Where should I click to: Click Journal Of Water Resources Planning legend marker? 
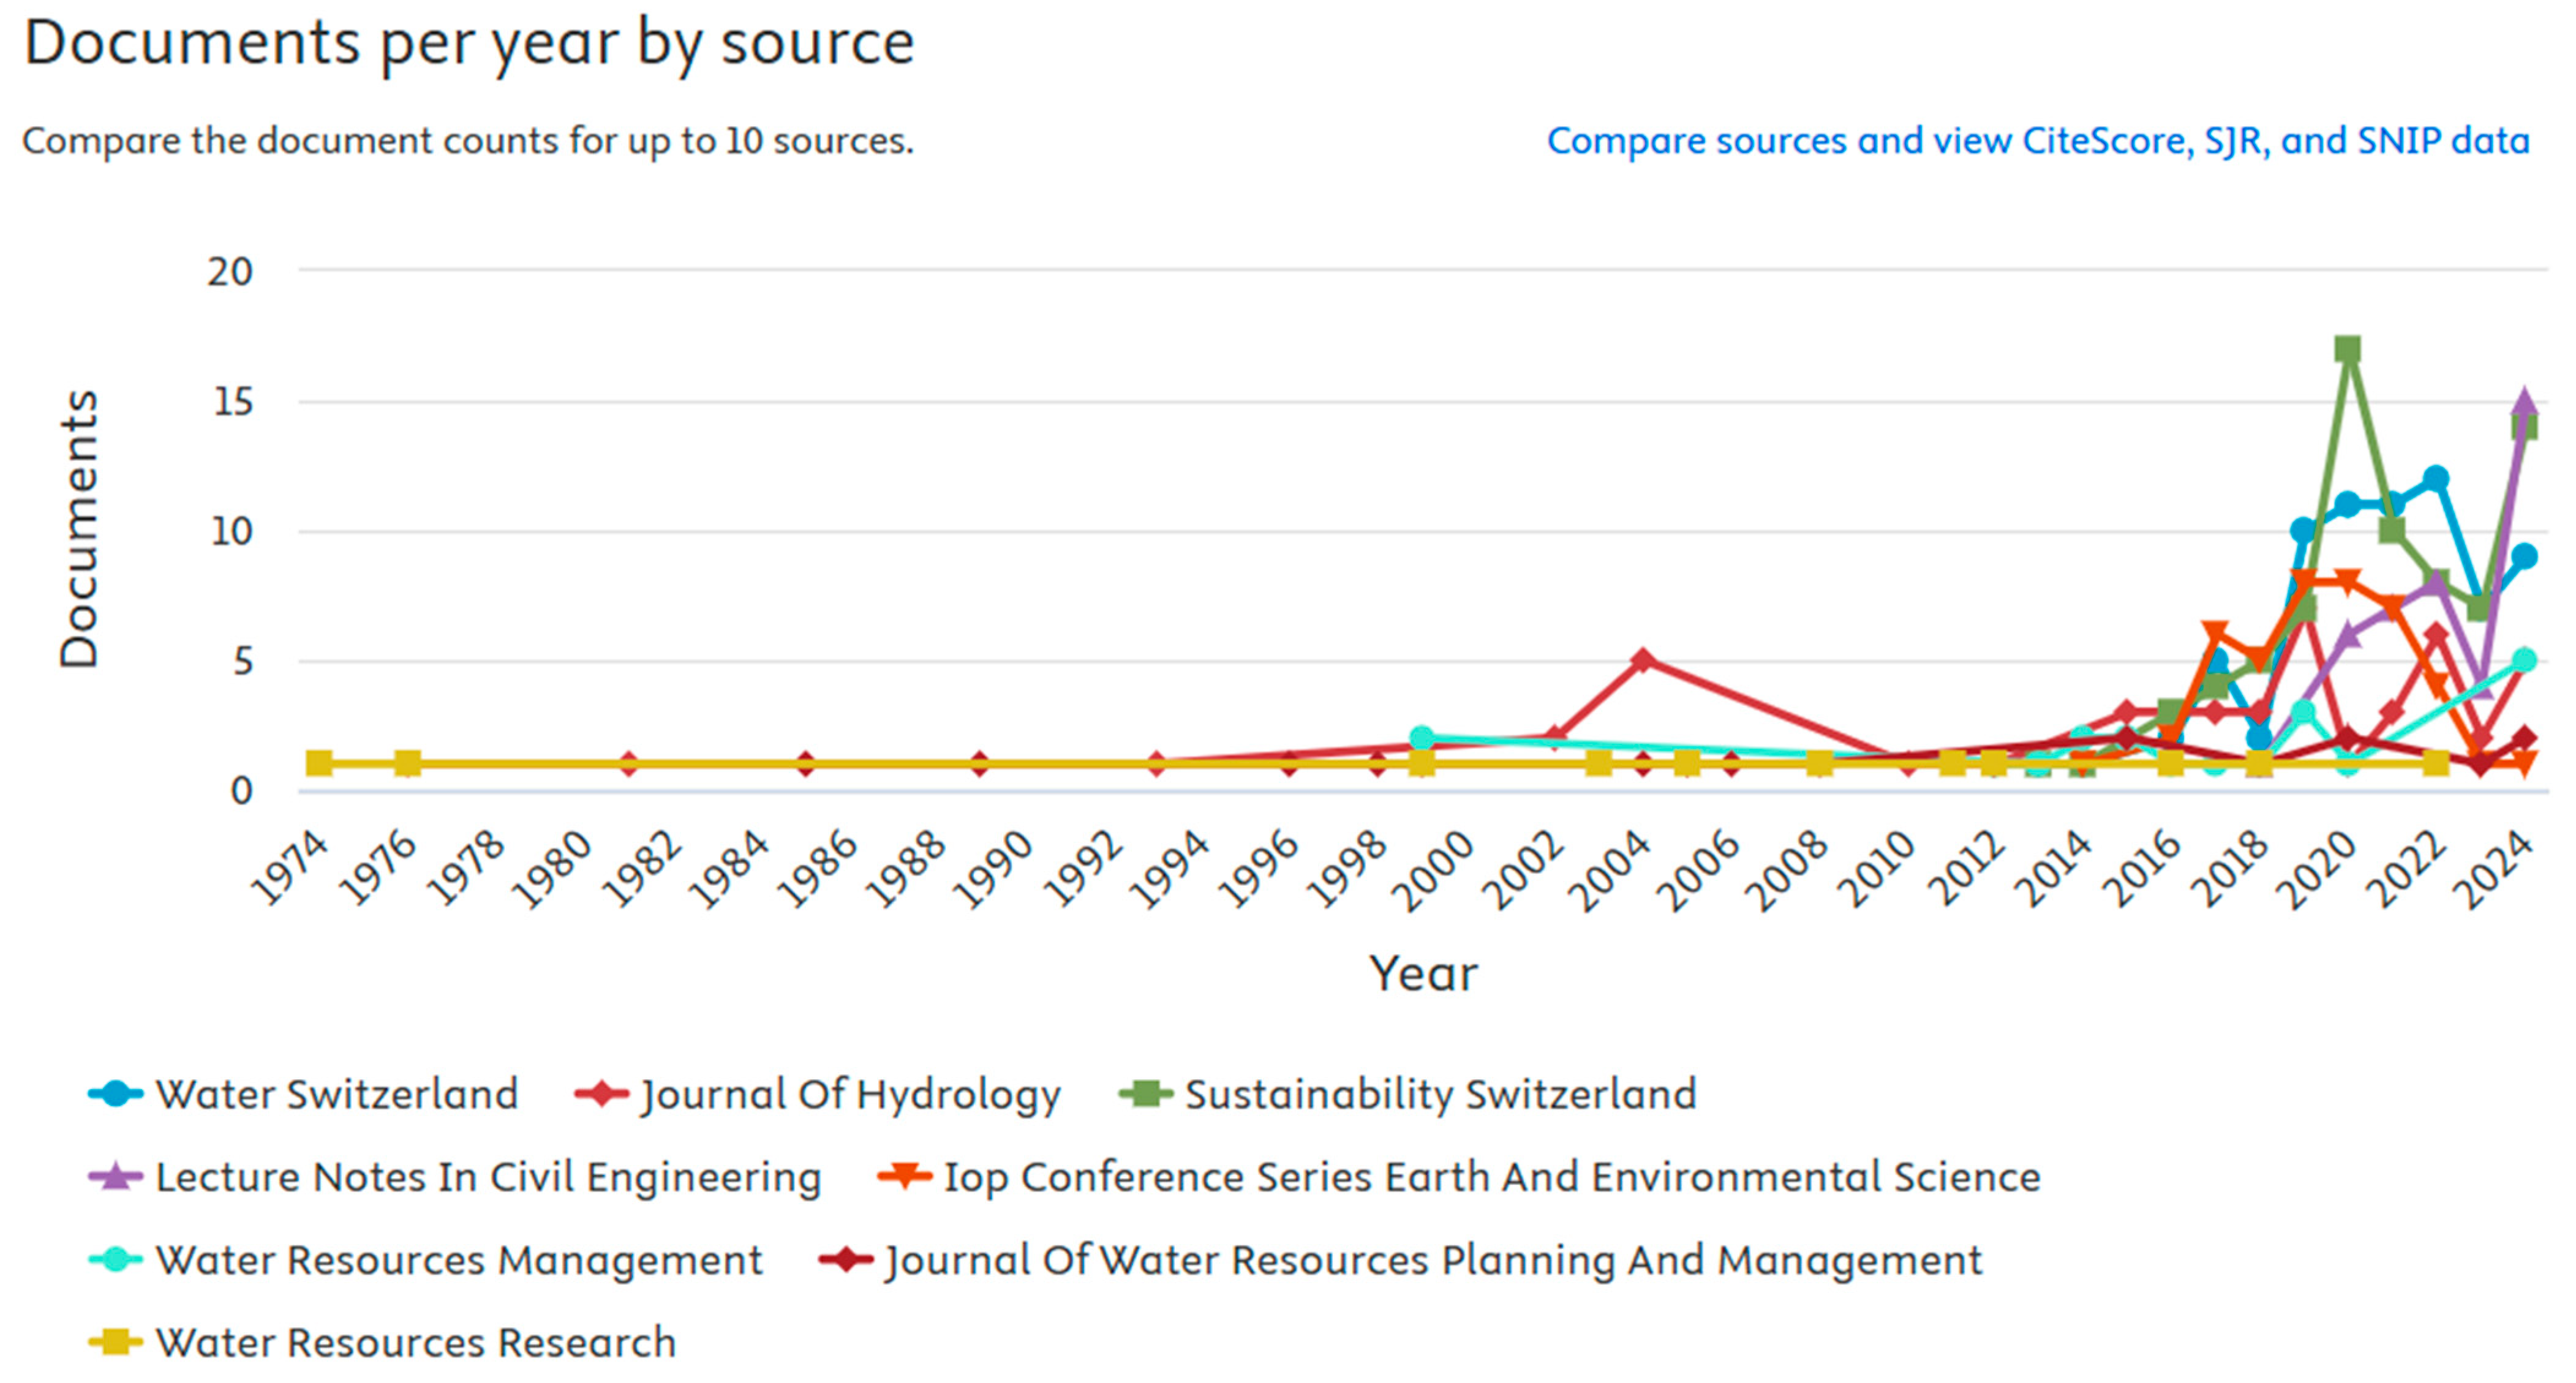click(x=846, y=1259)
